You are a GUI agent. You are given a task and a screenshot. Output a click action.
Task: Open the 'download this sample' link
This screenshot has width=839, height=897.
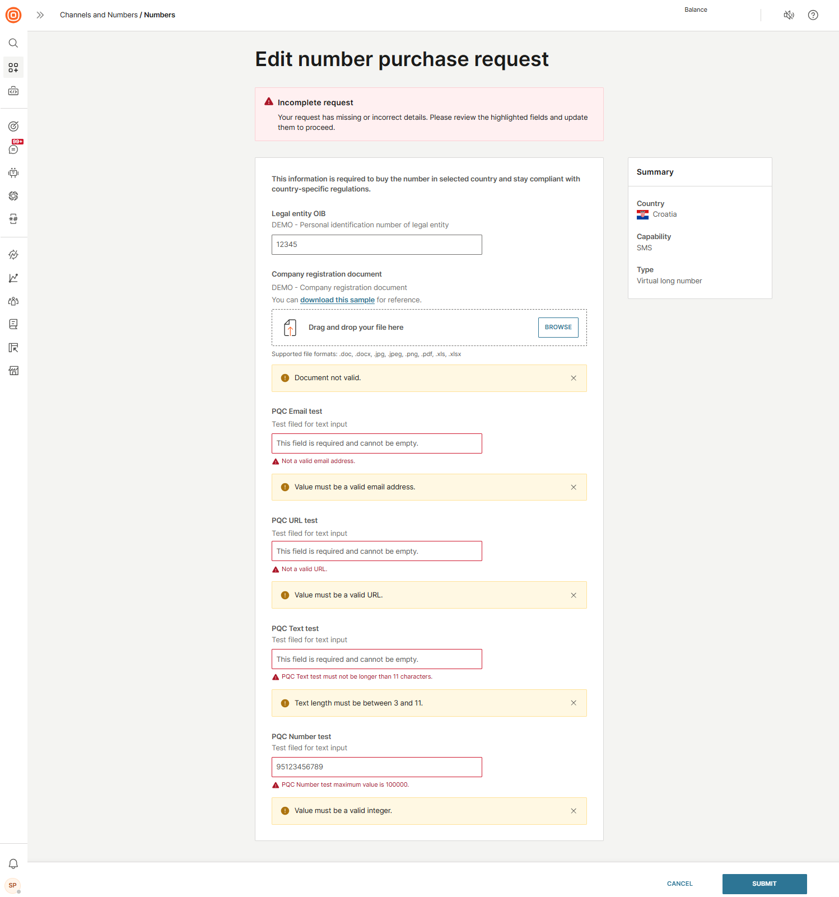(337, 300)
